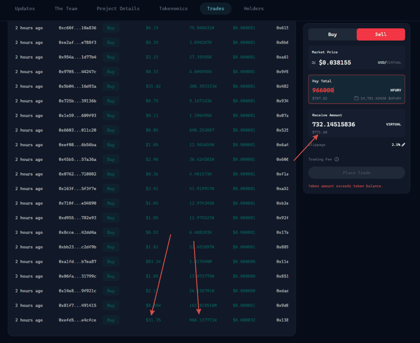Image resolution: width=420 pixels, height=343 pixels.
Task: Switch to the Buy side toggle
Action: [332, 34]
